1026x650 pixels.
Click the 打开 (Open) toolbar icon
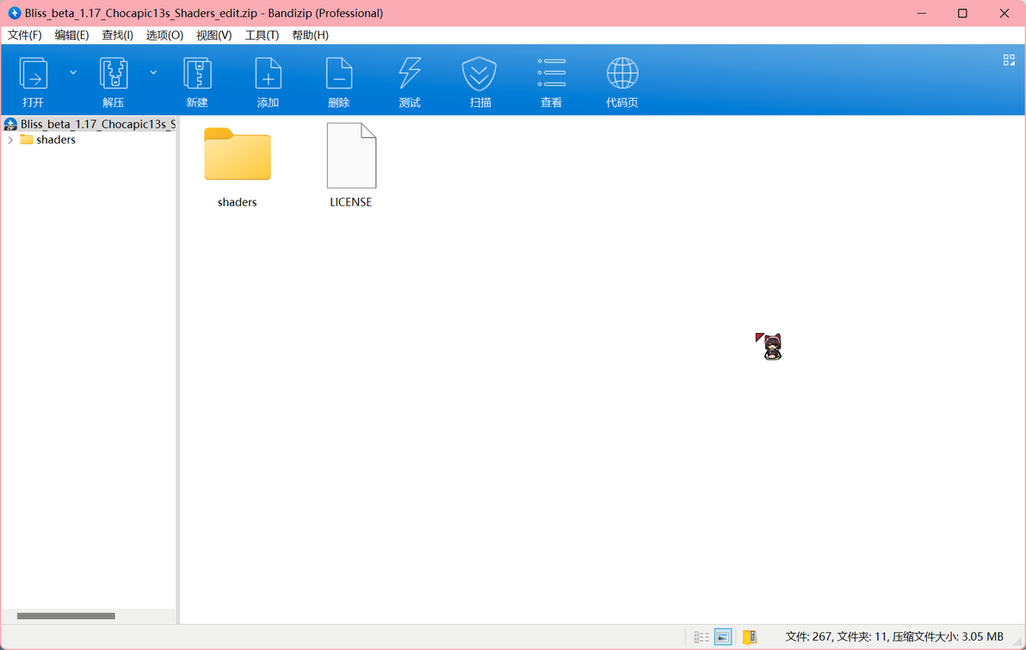[34, 81]
